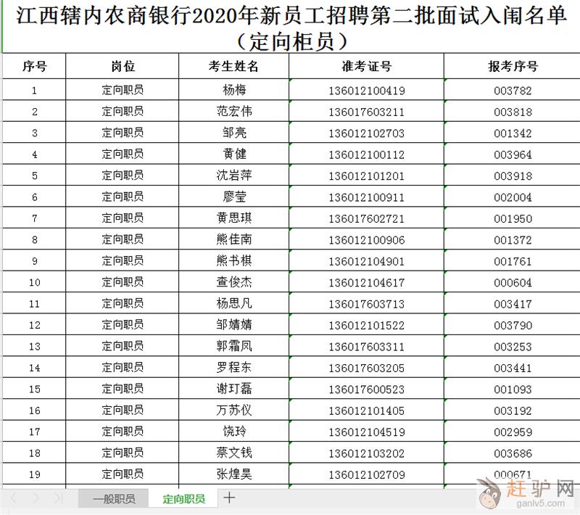Click the previous sheet navigation arrow
Viewport: 580px width, 515px height.
click(x=14, y=499)
